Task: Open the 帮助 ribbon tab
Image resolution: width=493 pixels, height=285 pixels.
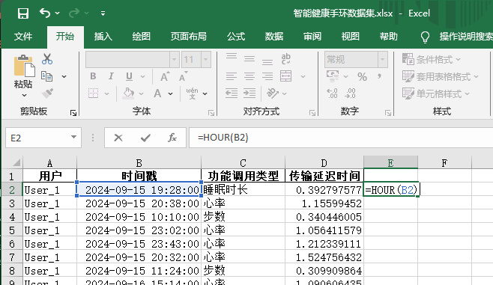Action: tap(388, 37)
